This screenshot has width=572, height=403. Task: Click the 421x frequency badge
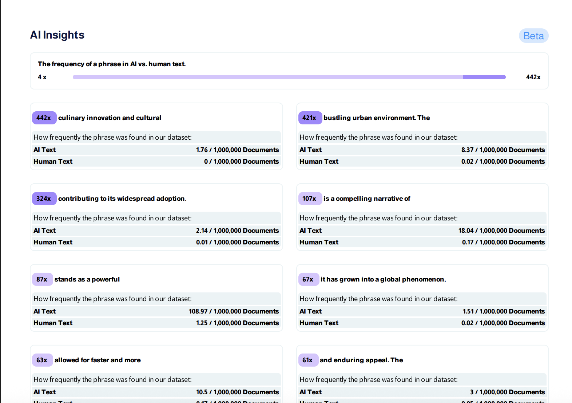tap(310, 118)
